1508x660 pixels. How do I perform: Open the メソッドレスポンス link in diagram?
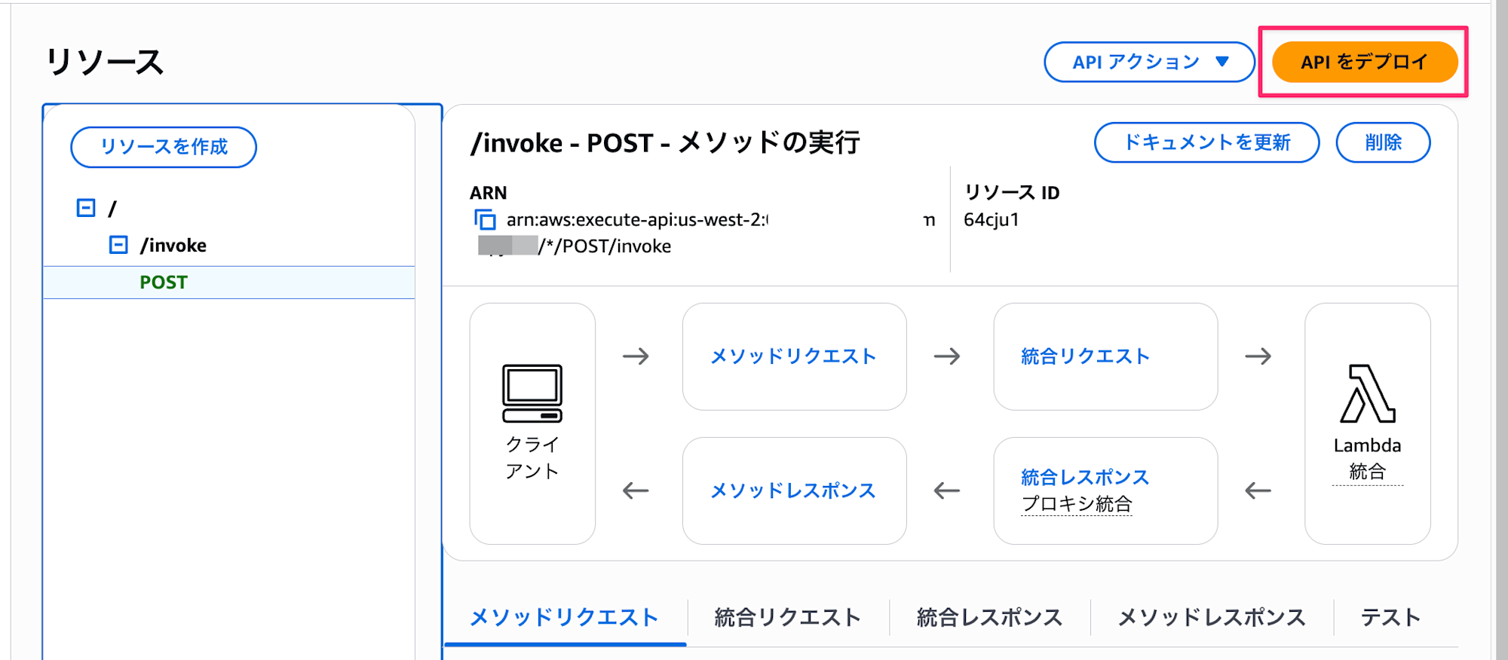coord(793,491)
